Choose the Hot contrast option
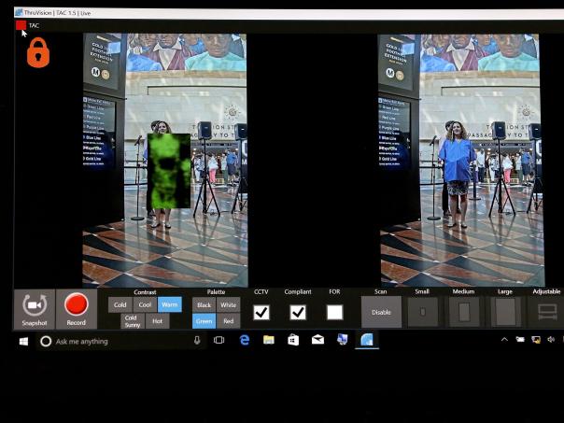 pyautogui.click(x=157, y=320)
